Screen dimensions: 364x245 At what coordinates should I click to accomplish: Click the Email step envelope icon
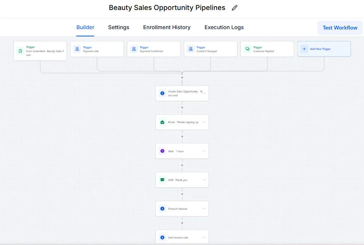click(162, 122)
